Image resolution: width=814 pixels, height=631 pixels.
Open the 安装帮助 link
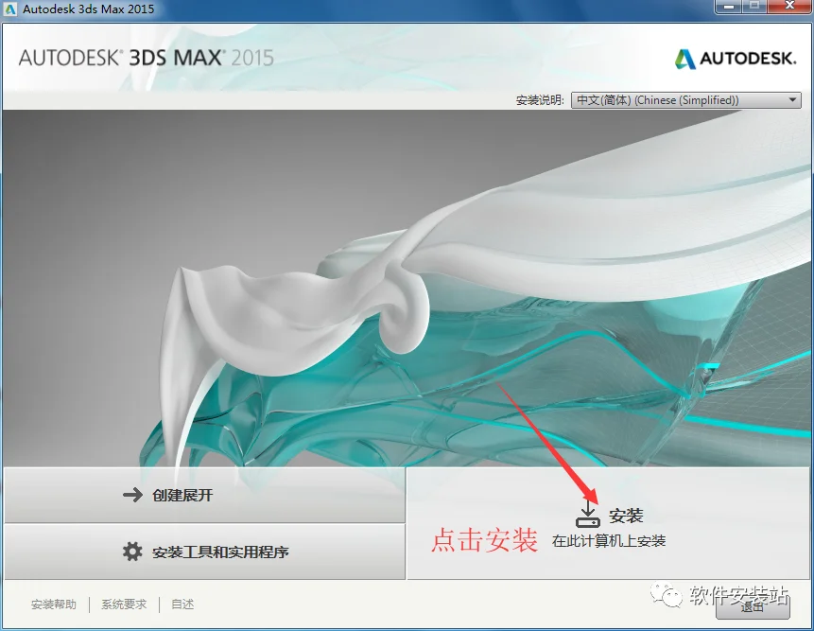click(54, 604)
